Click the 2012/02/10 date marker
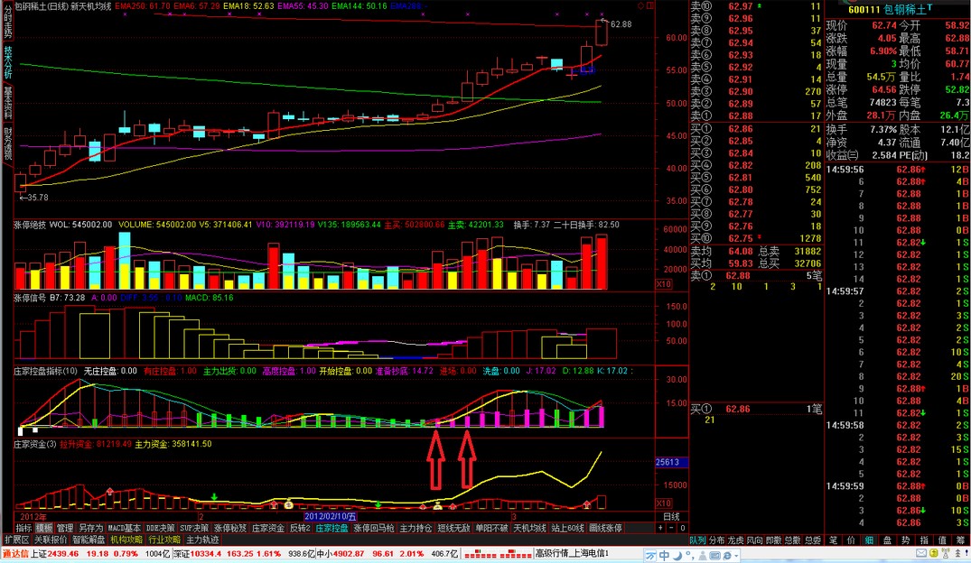Screen dimensions: 971x563 coord(330,517)
